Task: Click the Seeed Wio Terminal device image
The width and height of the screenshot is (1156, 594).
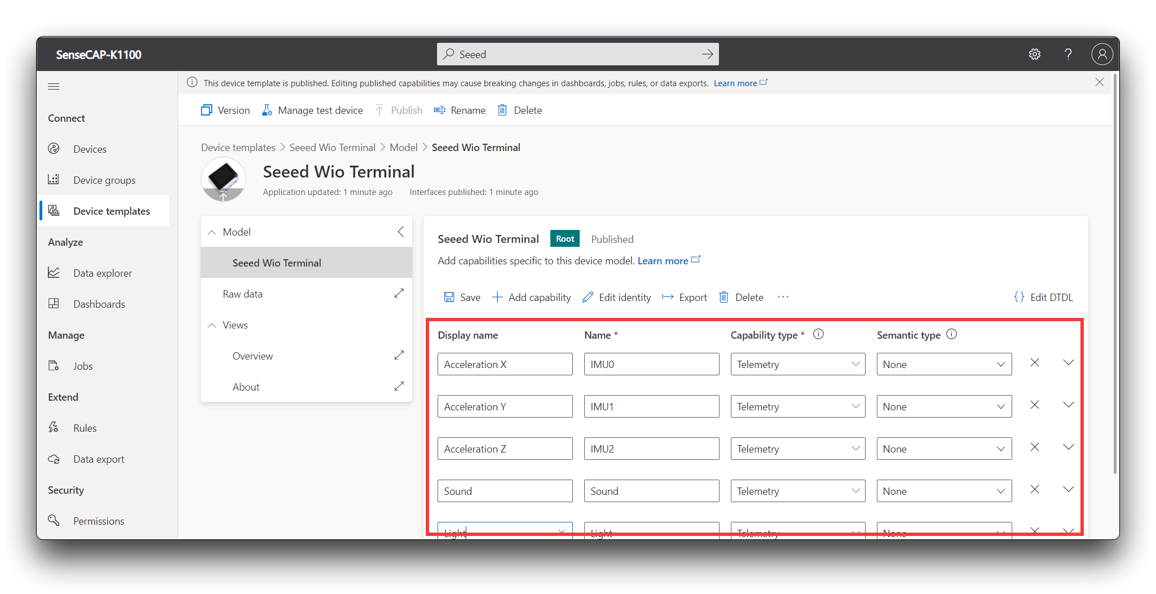Action: coord(223,179)
